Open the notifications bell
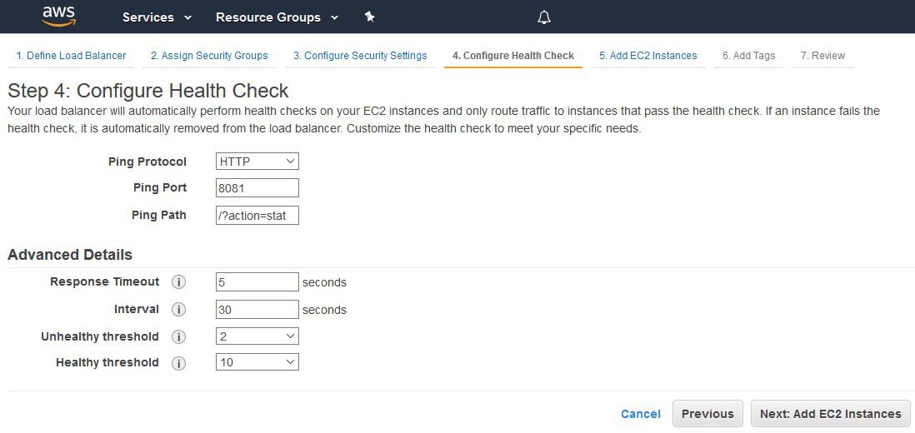 tap(544, 17)
